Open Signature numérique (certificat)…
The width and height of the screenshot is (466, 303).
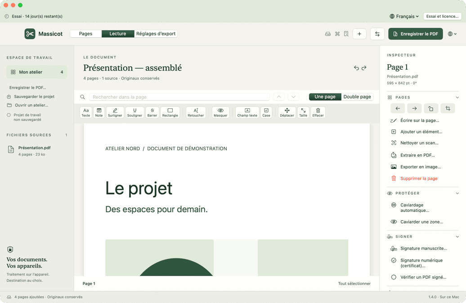tap(417, 263)
